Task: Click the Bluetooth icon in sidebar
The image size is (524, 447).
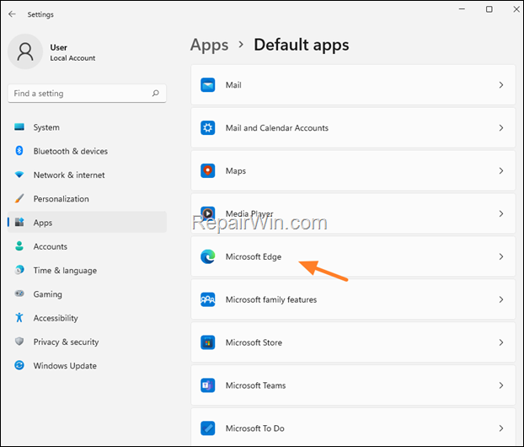Action: pyautogui.click(x=19, y=151)
